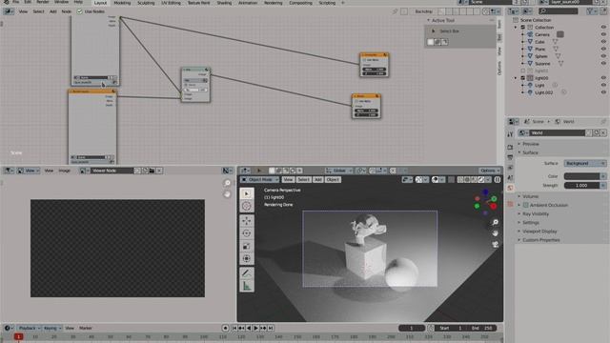
Task: Select the Measure tool in viewport toolbar
Action: coord(247,286)
